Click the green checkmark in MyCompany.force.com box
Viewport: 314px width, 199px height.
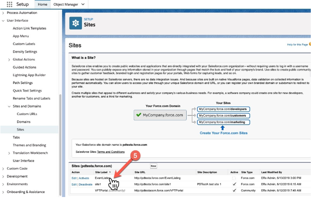coord(138,115)
